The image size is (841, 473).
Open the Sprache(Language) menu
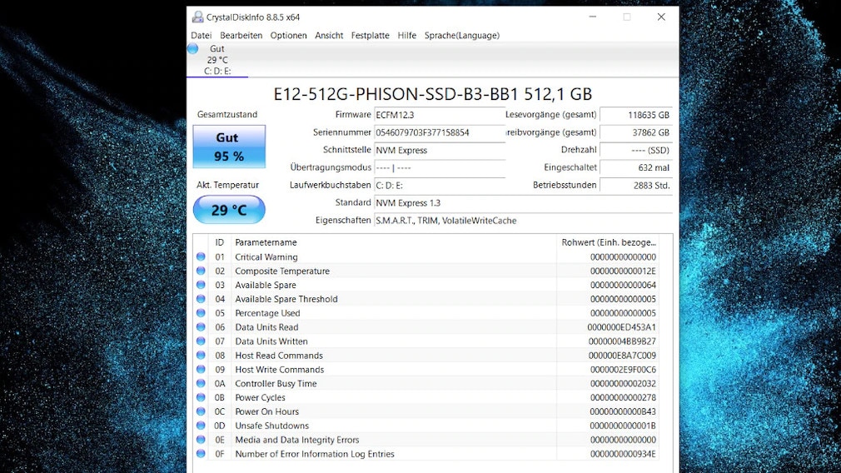point(461,36)
